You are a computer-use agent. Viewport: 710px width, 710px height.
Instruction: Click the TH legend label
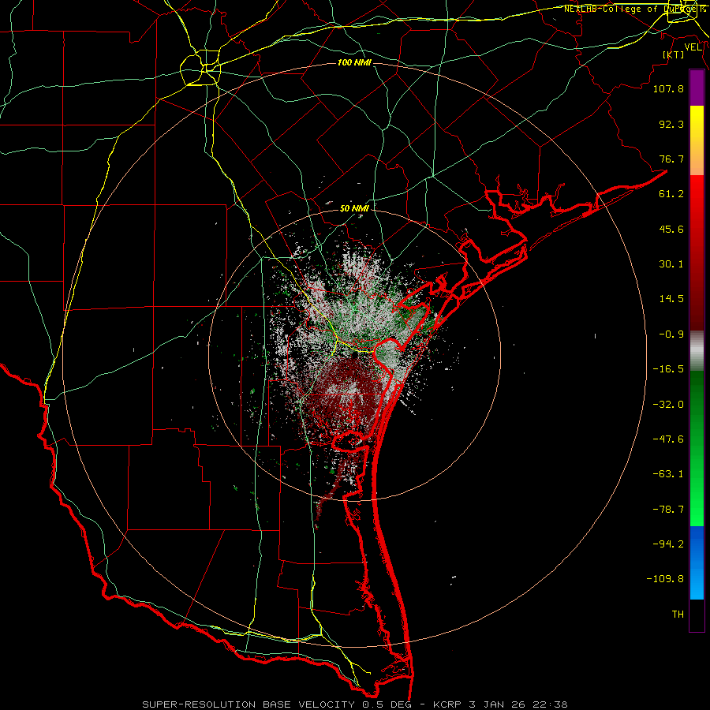pyautogui.click(x=678, y=615)
